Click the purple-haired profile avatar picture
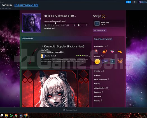 [31, 23]
